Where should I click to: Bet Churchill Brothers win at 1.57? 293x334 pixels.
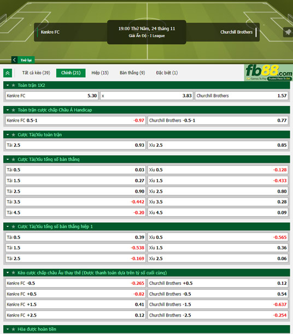pyautogui.click(x=242, y=96)
